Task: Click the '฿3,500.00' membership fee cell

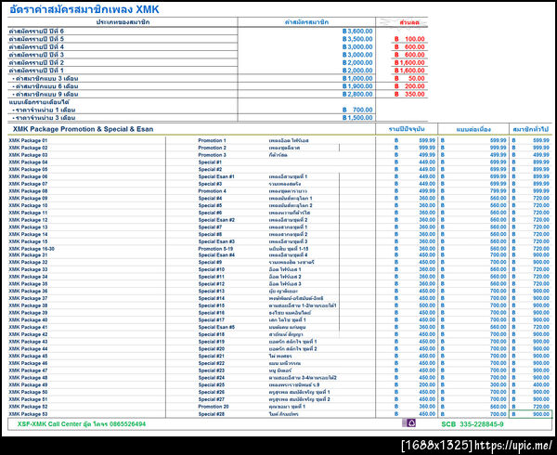Action: pos(357,39)
